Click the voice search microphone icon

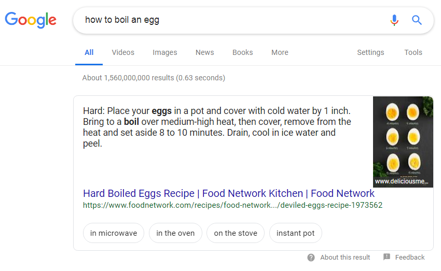(394, 20)
